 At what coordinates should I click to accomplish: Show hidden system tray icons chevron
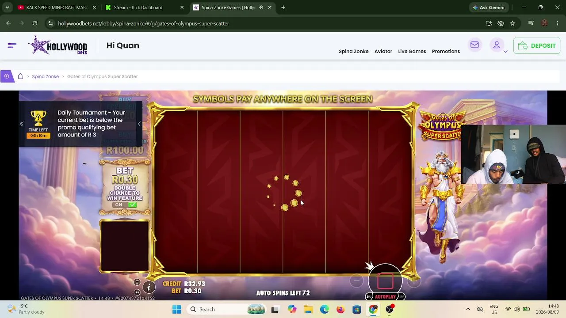click(468, 310)
